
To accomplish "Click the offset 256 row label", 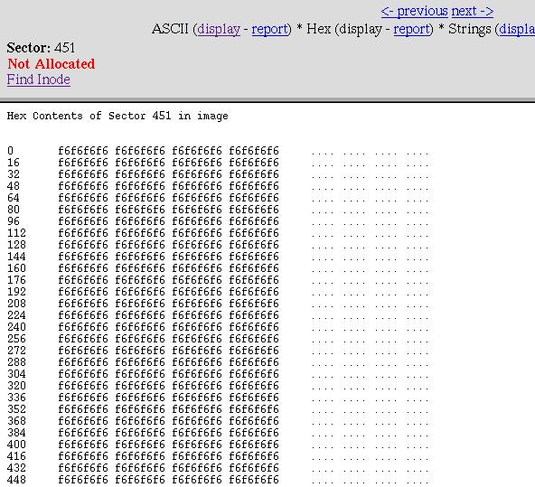I will tap(16, 339).
